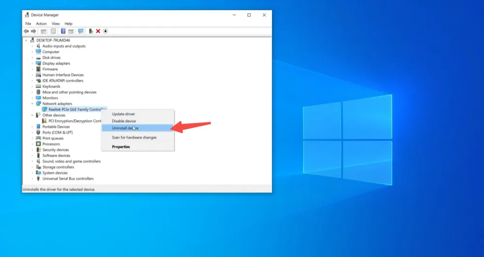
Task: Select the Keyboards category icon
Action: [38, 86]
